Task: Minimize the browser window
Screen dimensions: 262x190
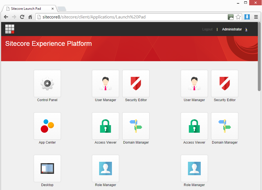Action: click(x=238, y=3)
